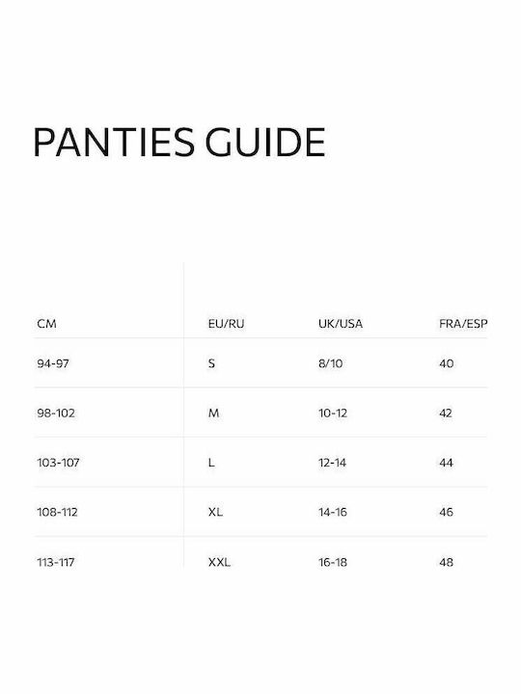The image size is (521, 694).
Task: Select the UK/USA column header
Action: coord(341,324)
